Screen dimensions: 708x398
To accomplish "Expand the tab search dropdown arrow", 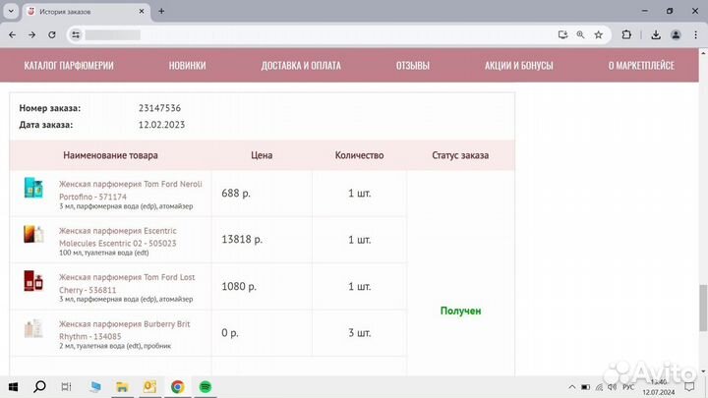I will pyautogui.click(x=12, y=11).
